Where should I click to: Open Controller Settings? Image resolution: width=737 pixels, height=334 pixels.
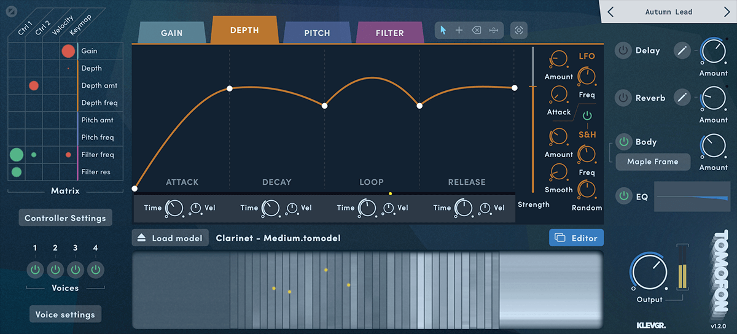65,218
